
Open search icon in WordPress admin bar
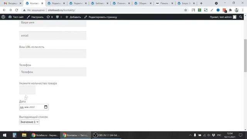240,17
